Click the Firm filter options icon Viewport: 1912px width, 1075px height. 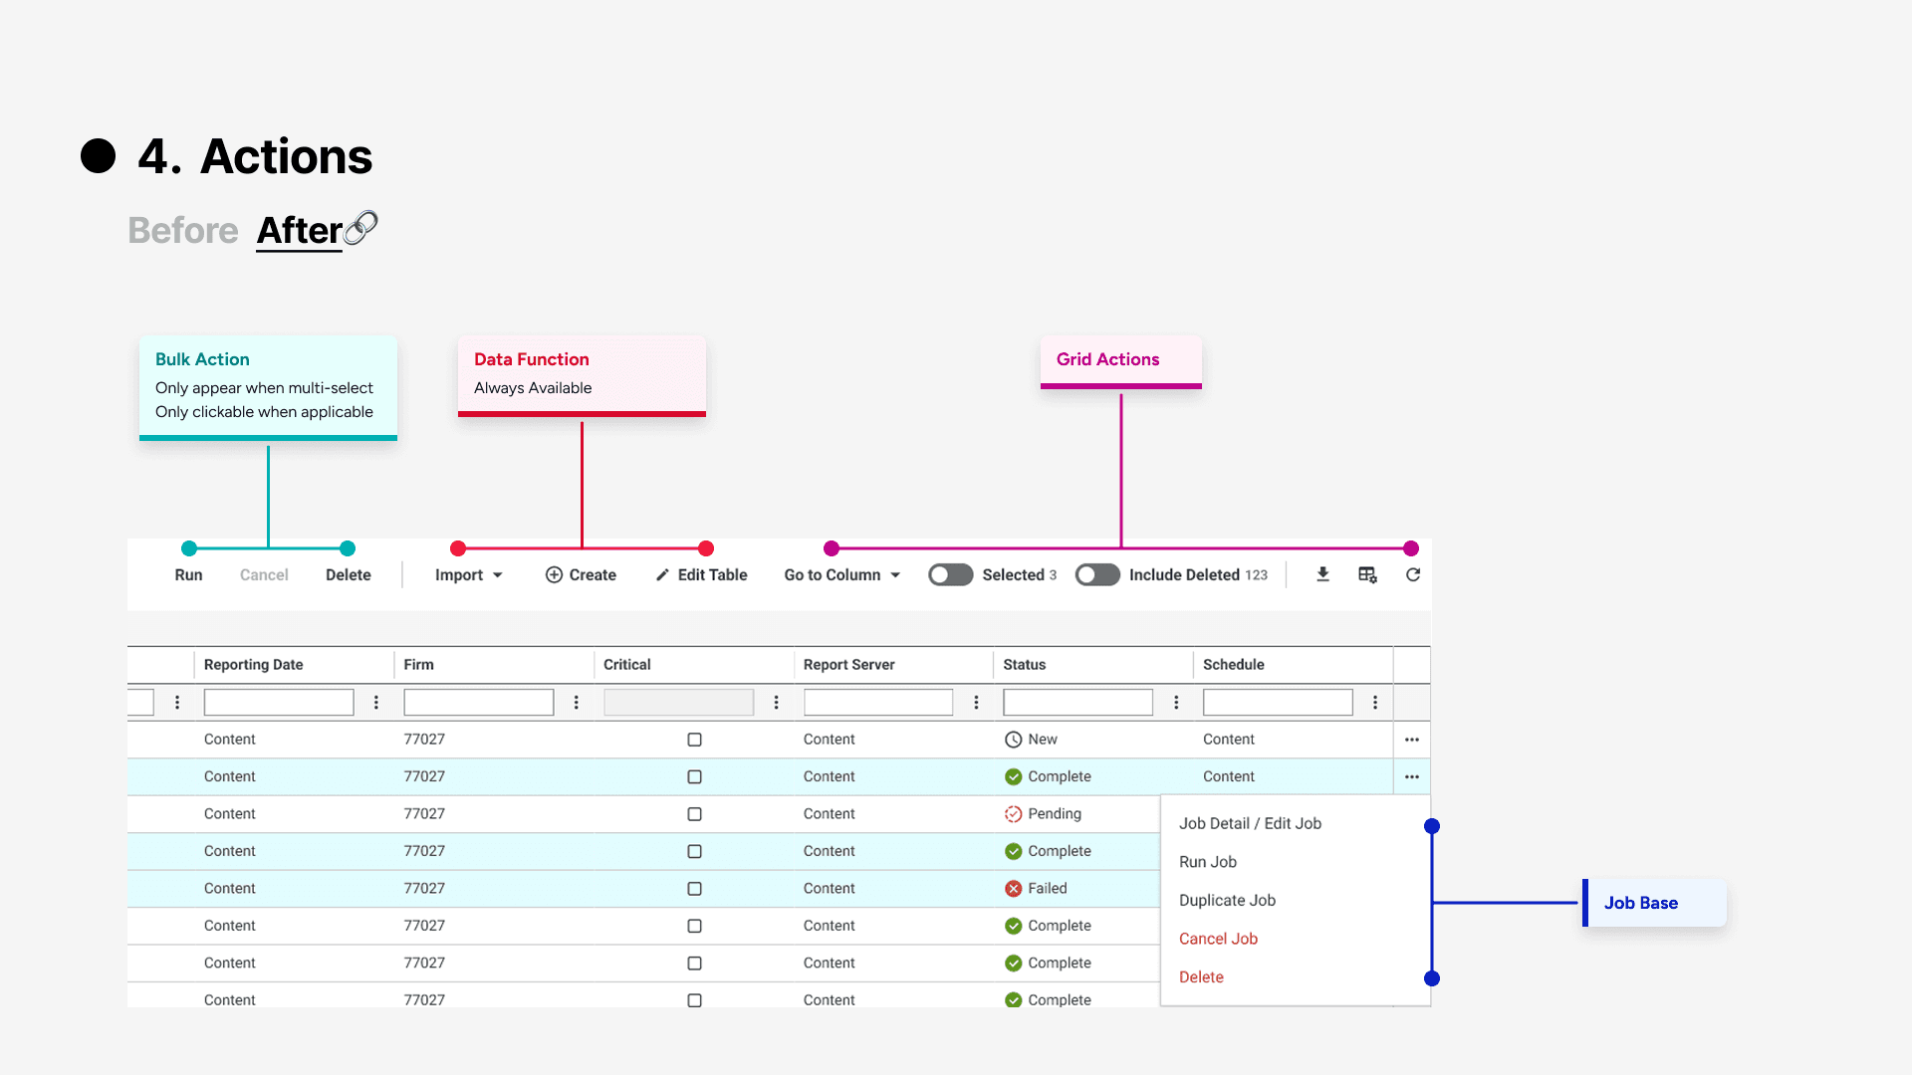[577, 703]
